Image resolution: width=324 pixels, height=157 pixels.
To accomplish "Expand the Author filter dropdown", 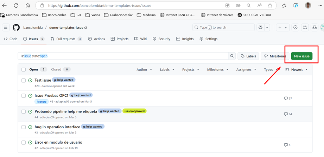I will tap(144, 70).
